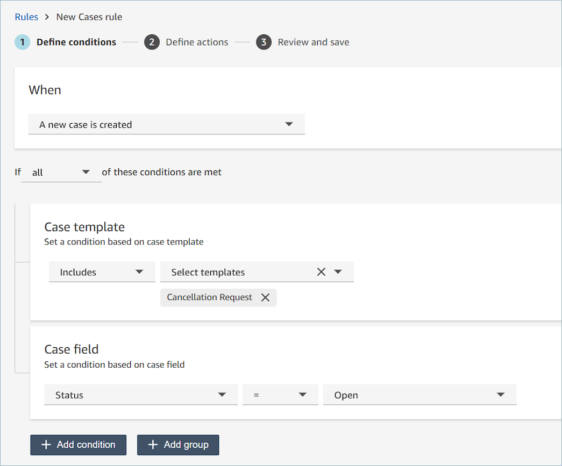Go to Review and save step
The image size is (562, 466).
pos(313,42)
